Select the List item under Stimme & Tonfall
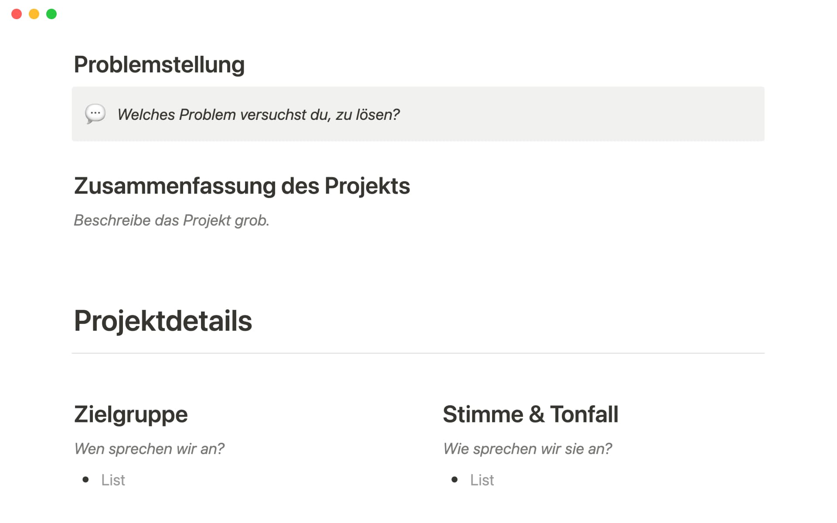 pos(482,479)
